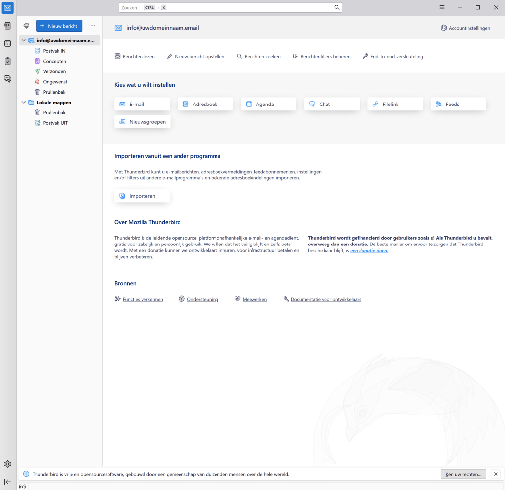The height and width of the screenshot is (490, 505).
Task: Set up Nieuwsgroepen button
Action: click(x=143, y=122)
